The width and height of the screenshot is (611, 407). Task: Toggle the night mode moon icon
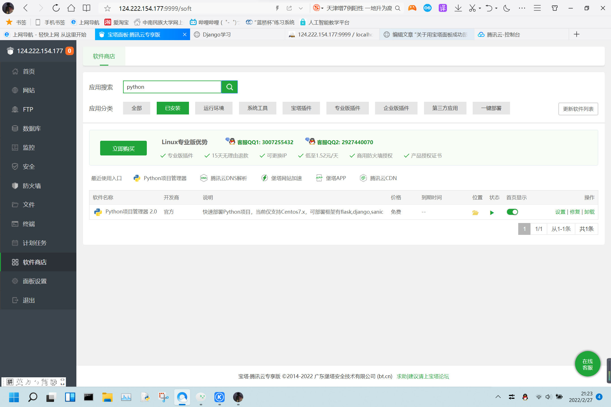[507, 8]
